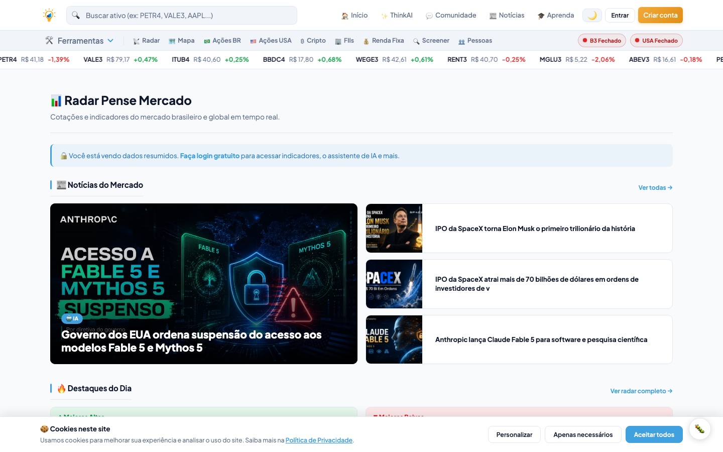Click Apenas necessários cookies button
This screenshot has width=723, height=452.
point(583,434)
